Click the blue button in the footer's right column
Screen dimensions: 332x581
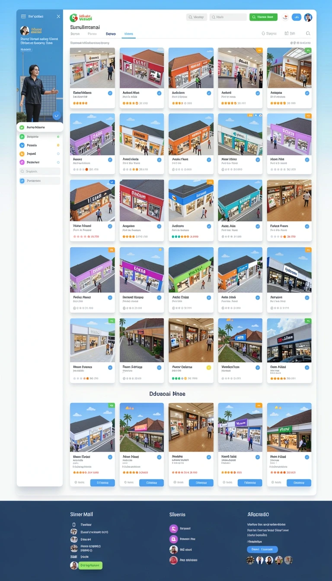point(262,549)
